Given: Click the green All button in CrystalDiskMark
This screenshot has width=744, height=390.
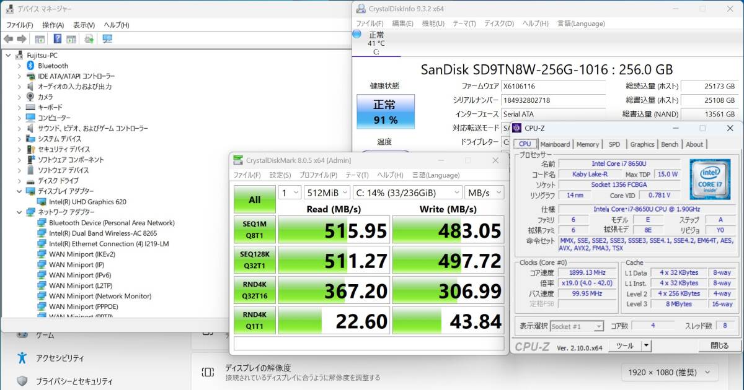Looking at the screenshot, I should (x=254, y=200).
